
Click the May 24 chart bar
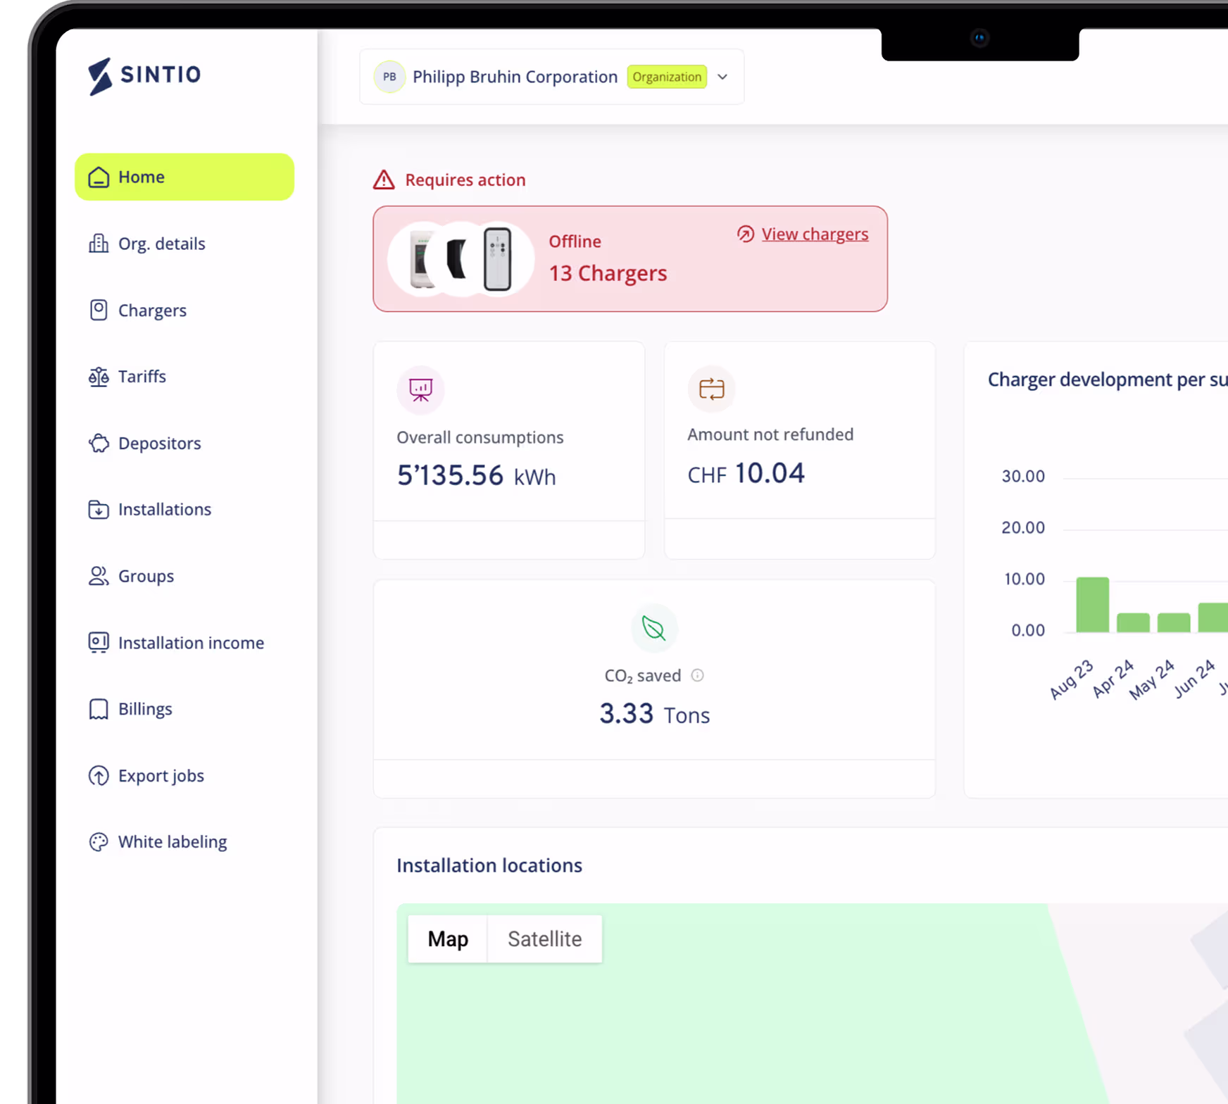point(1174,622)
